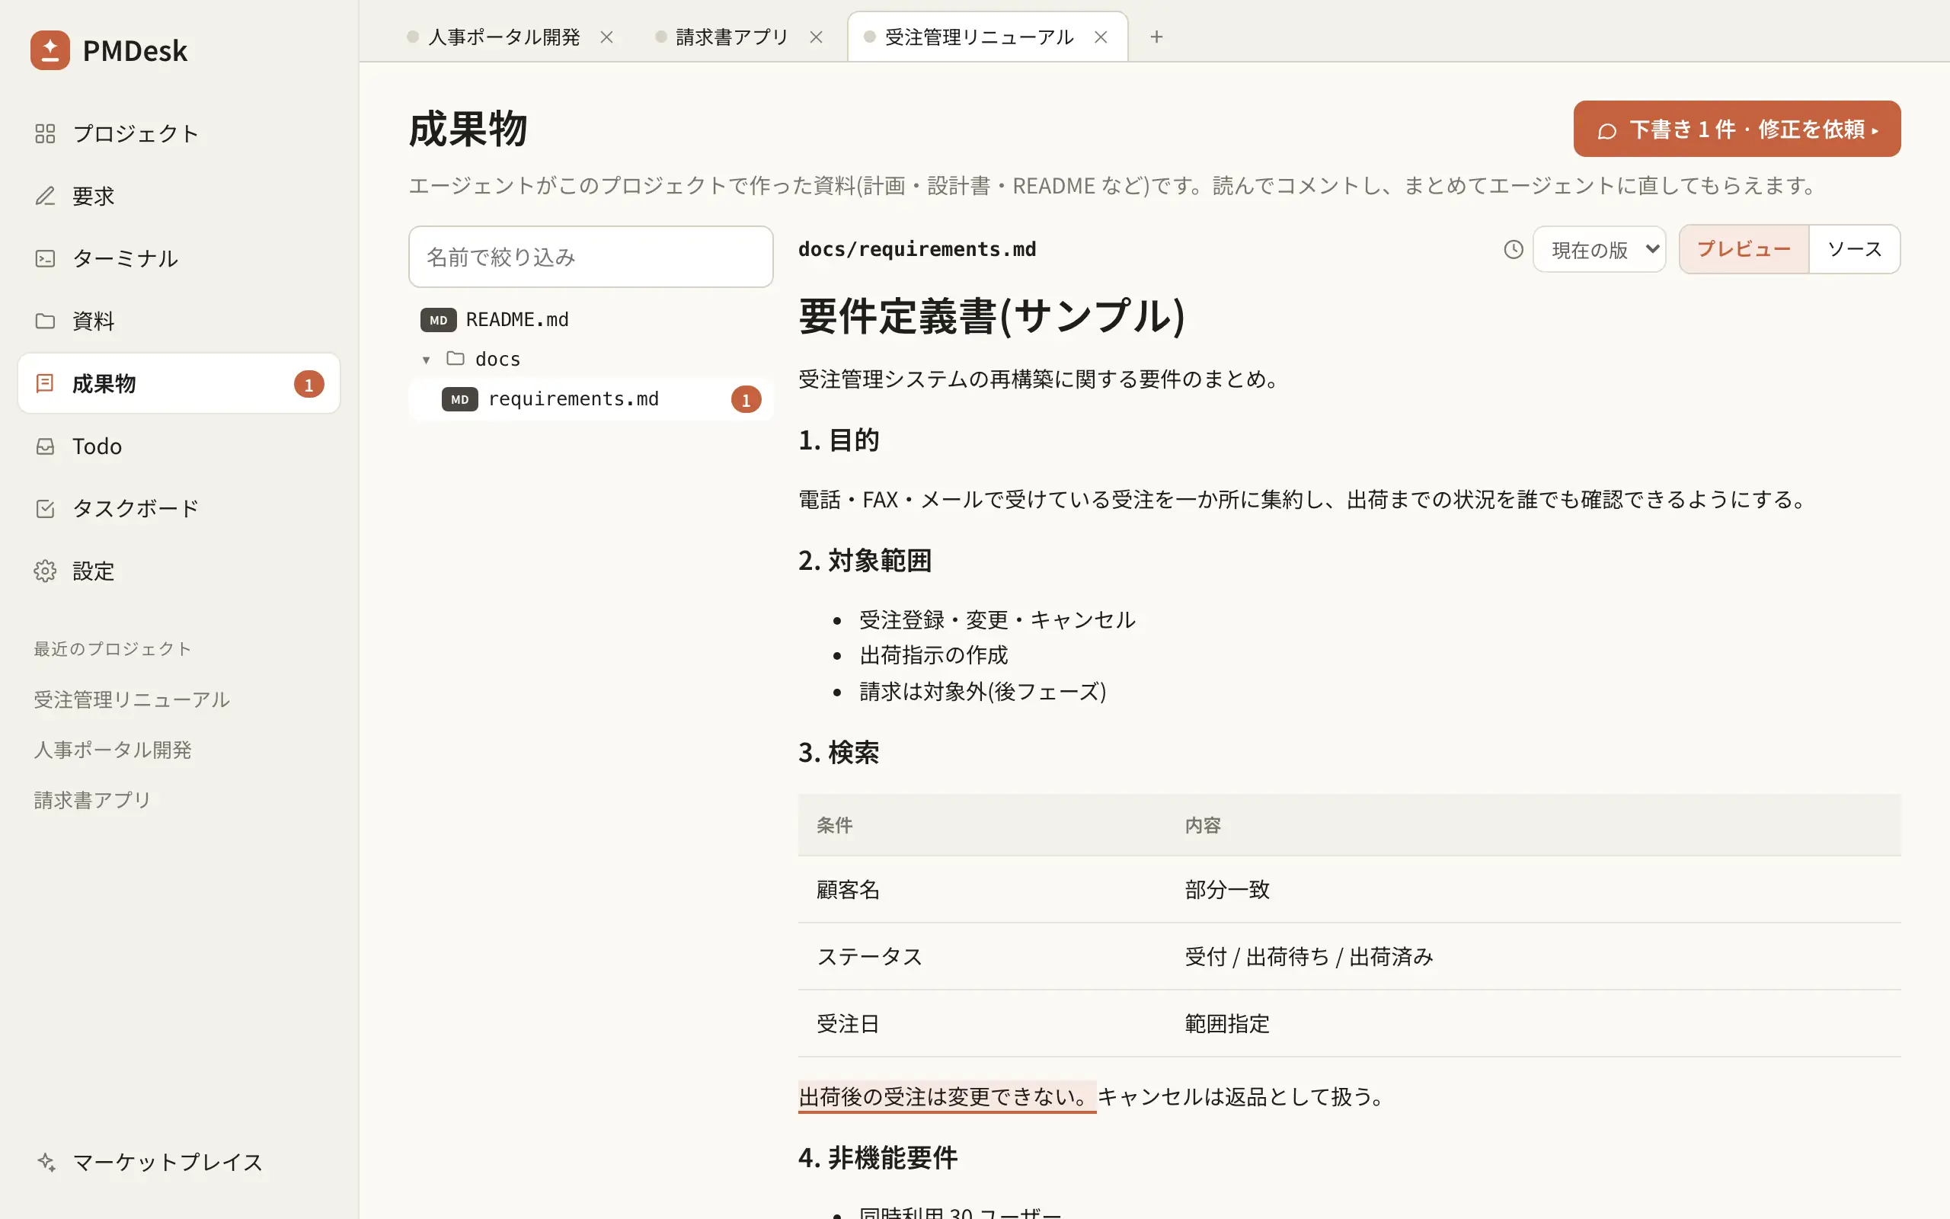Focus the 名前で絞り込み filter field
1950x1219 pixels.
[x=590, y=257]
